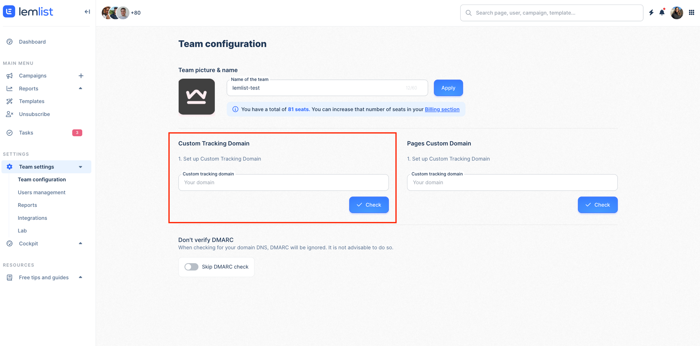The height and width of the screenshot is (346, 700).
Task: Apply the team name change
Action: pyautogui.click(x=448, y=88)
